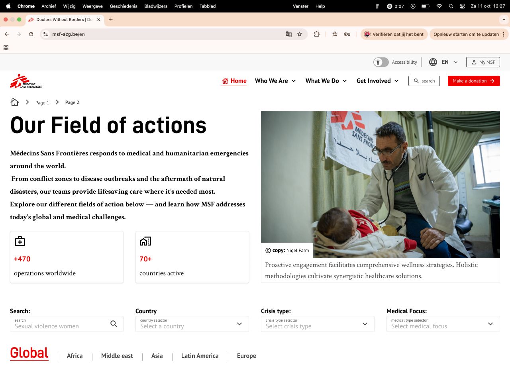
Task: Click the medical kit icon above +470
Action: point(20,241)
